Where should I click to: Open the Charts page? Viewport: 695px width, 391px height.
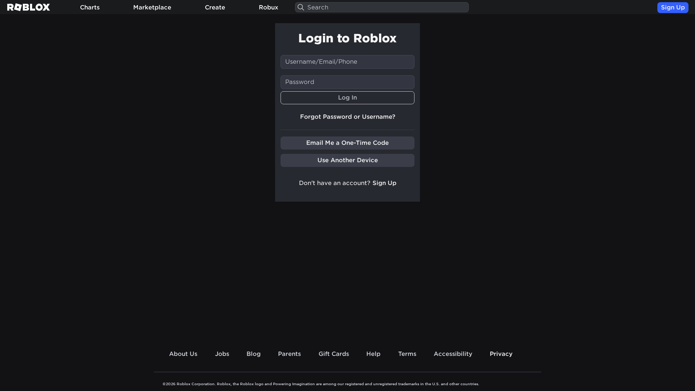pos(89,7)
